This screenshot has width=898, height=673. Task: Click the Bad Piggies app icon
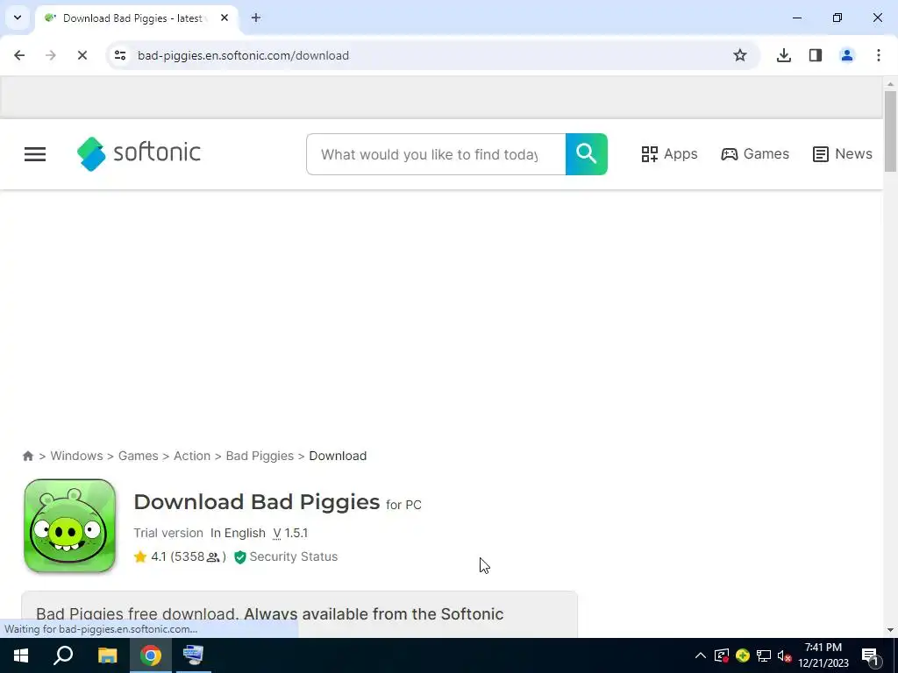(x=70, y=526)
